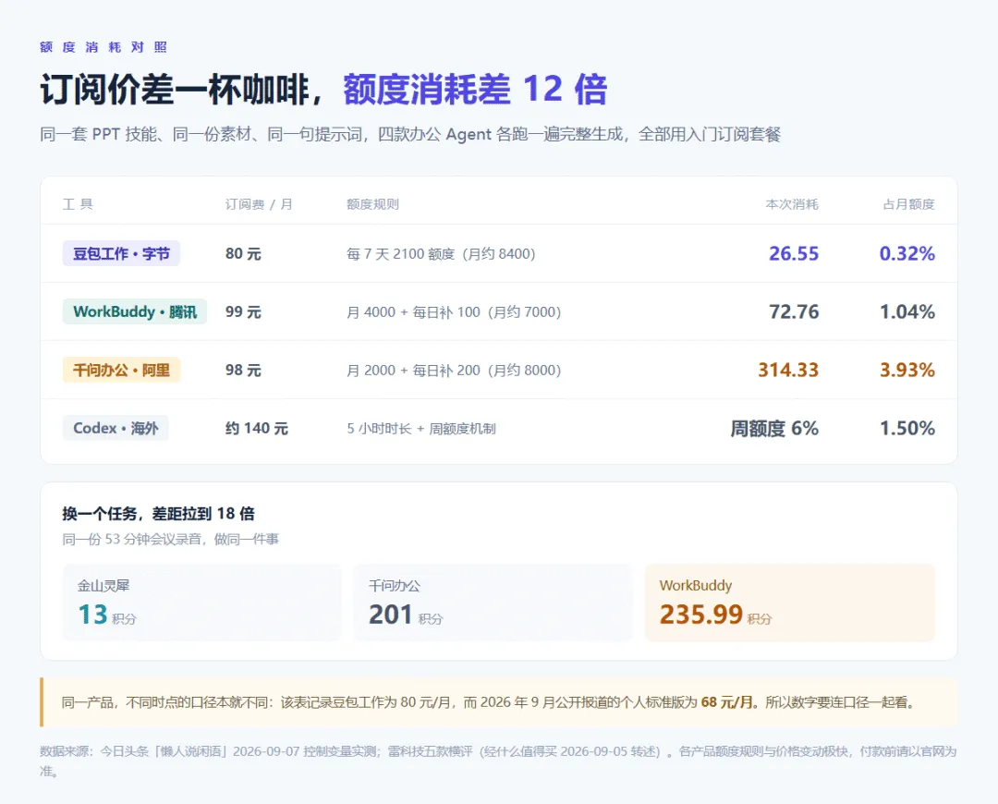Open the WorkBuddy 235.99 积分 card
Viewport: 998px width, 804px height.
point(790,603)
